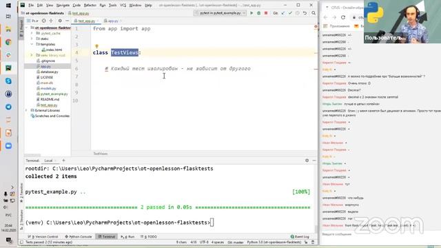Reload the page in the Chrome window
This screenshot has height=248, width=441.
343,17
